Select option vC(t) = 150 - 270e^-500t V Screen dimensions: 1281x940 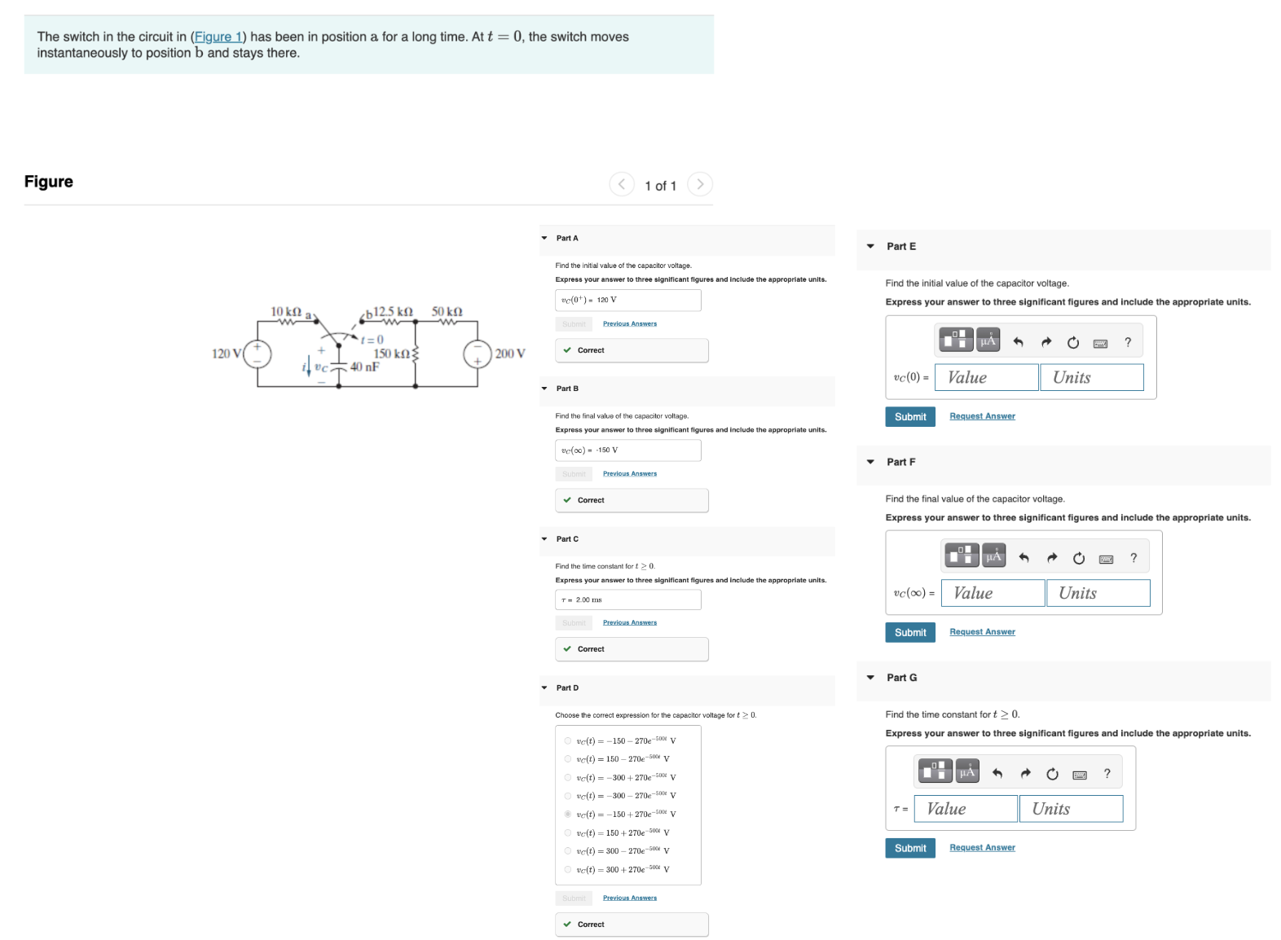click(568, 759)
